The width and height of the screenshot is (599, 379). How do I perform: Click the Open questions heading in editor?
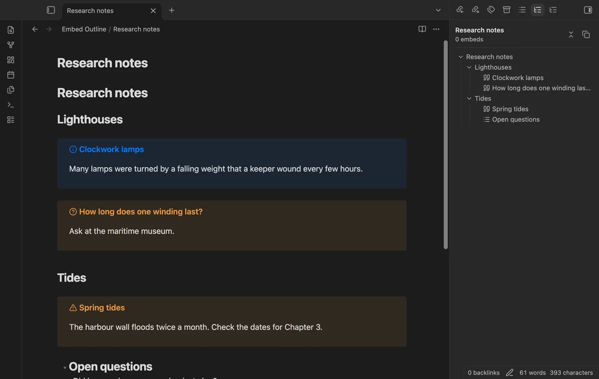point(110,367)
